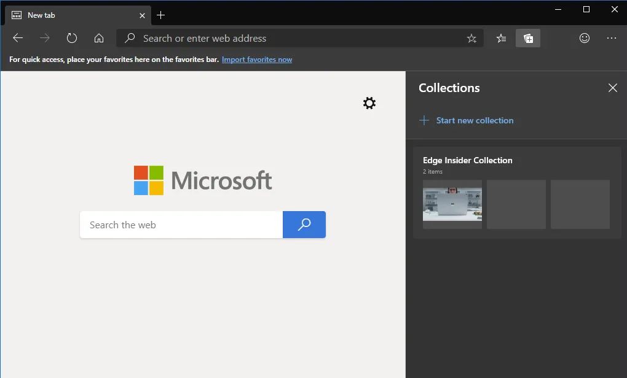The image size is (627, 378).
Task: Select the New tab tab
Action: click(x=79, y=15)
